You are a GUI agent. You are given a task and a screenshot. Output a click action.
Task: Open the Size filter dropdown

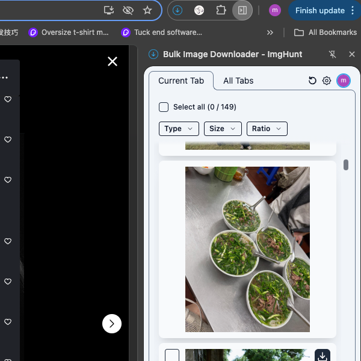tap(223, 129)
